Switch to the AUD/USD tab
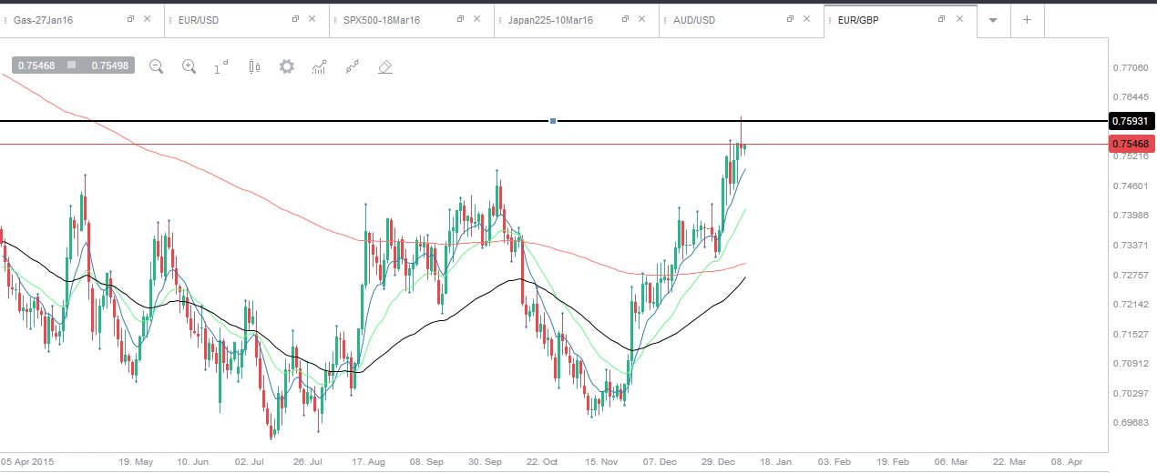Viewport: 1157px width, 473px height. [742, 20]
